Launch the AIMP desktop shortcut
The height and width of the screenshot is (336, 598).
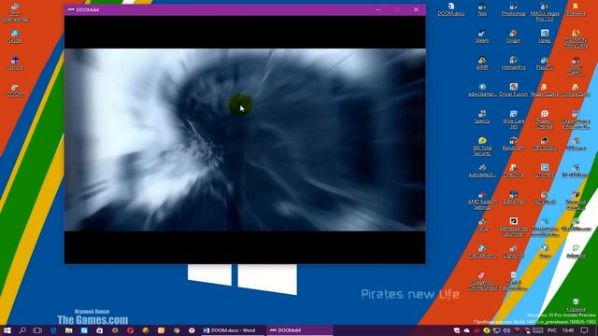point(482,63)
